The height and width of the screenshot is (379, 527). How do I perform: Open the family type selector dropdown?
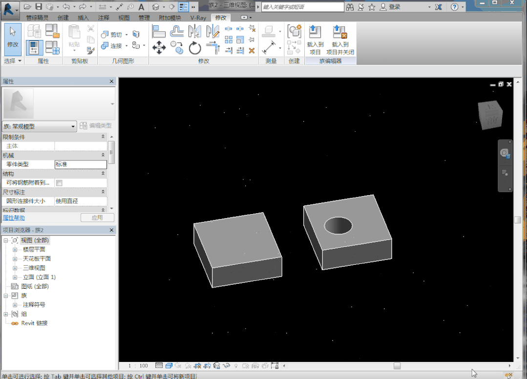73,126
